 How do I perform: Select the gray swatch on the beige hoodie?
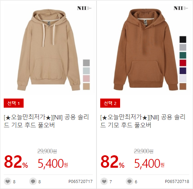[x=86, y=63]
